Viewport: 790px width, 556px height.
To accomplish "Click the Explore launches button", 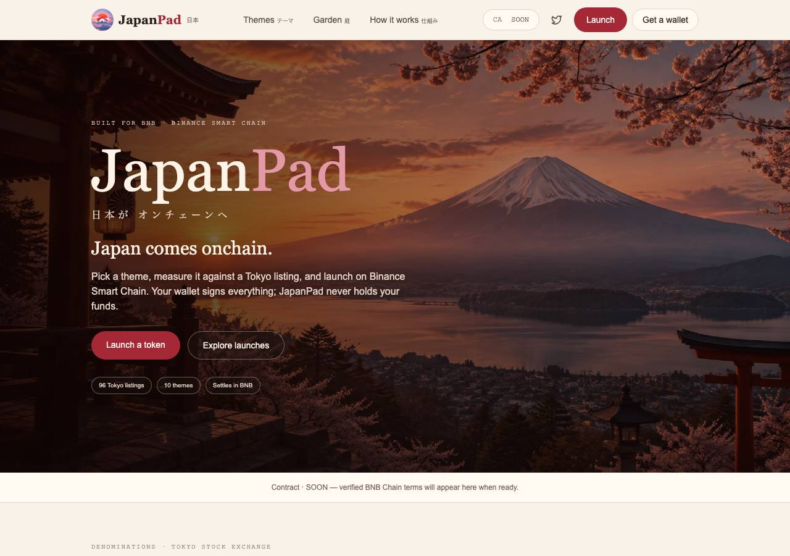I will click(236, 345).
